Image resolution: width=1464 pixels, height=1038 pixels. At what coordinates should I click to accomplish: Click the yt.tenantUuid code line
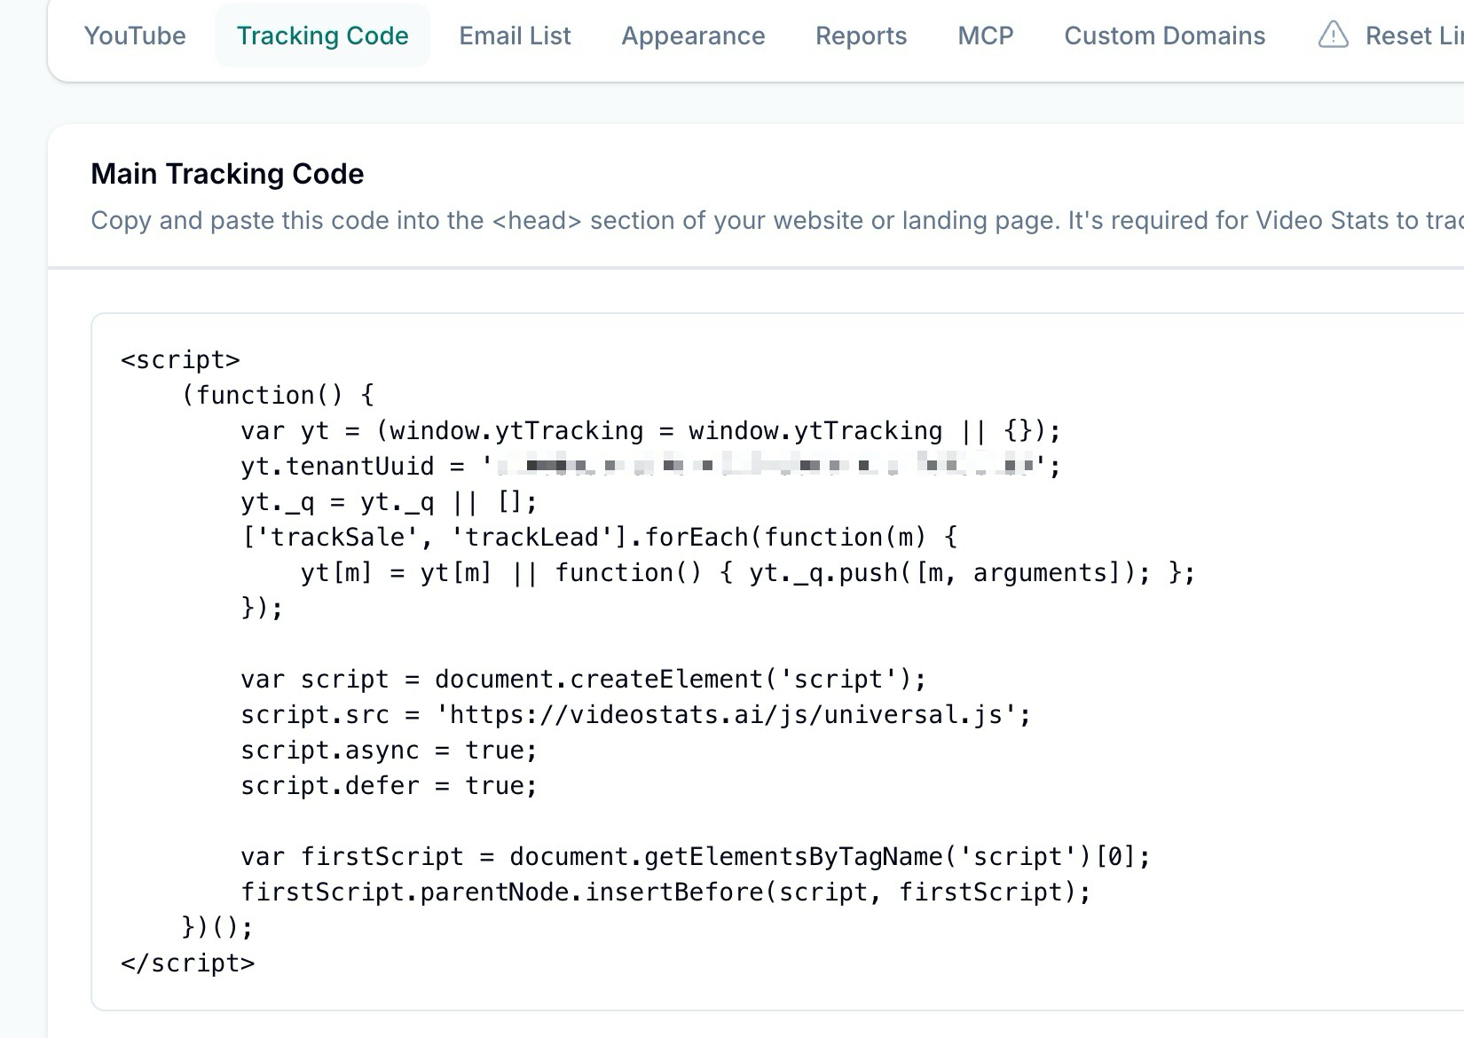point(650,466)
